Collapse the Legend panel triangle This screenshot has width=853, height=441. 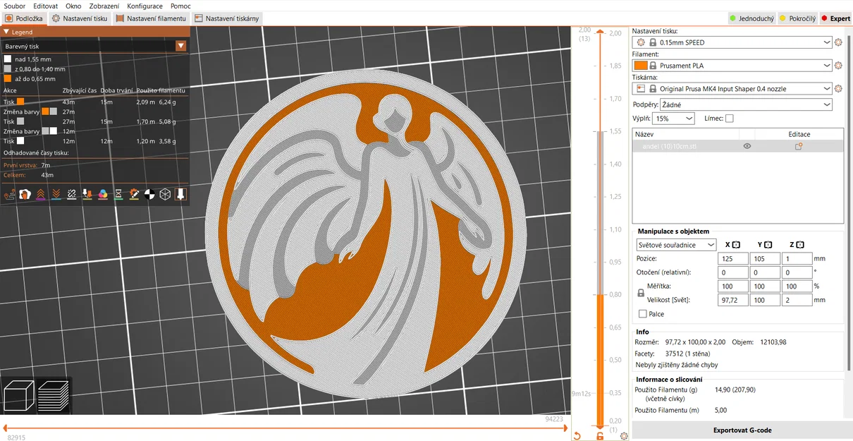pyautogui.click(x=6, y=32)
